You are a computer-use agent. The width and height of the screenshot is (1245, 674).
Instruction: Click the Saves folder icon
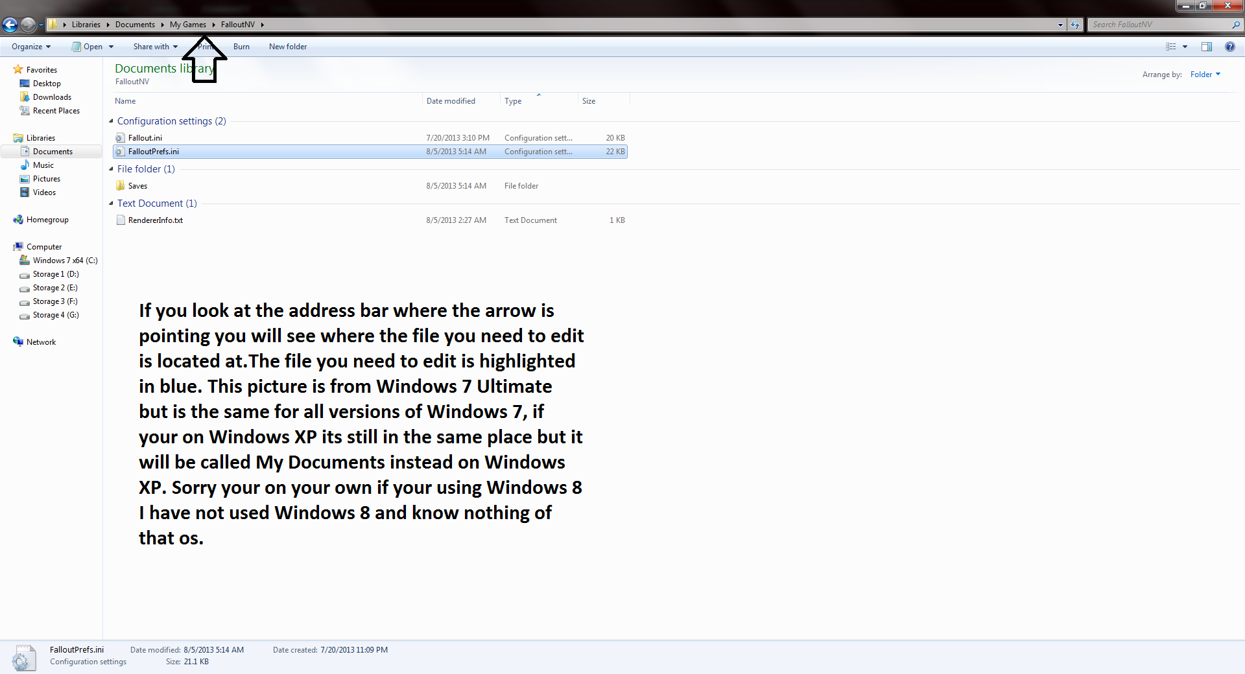(x=120, y=186)
